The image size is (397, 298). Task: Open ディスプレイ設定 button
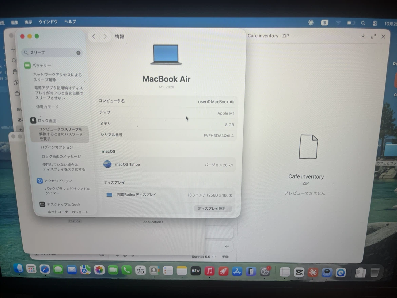pyautogui.click(x=213, y=209)
